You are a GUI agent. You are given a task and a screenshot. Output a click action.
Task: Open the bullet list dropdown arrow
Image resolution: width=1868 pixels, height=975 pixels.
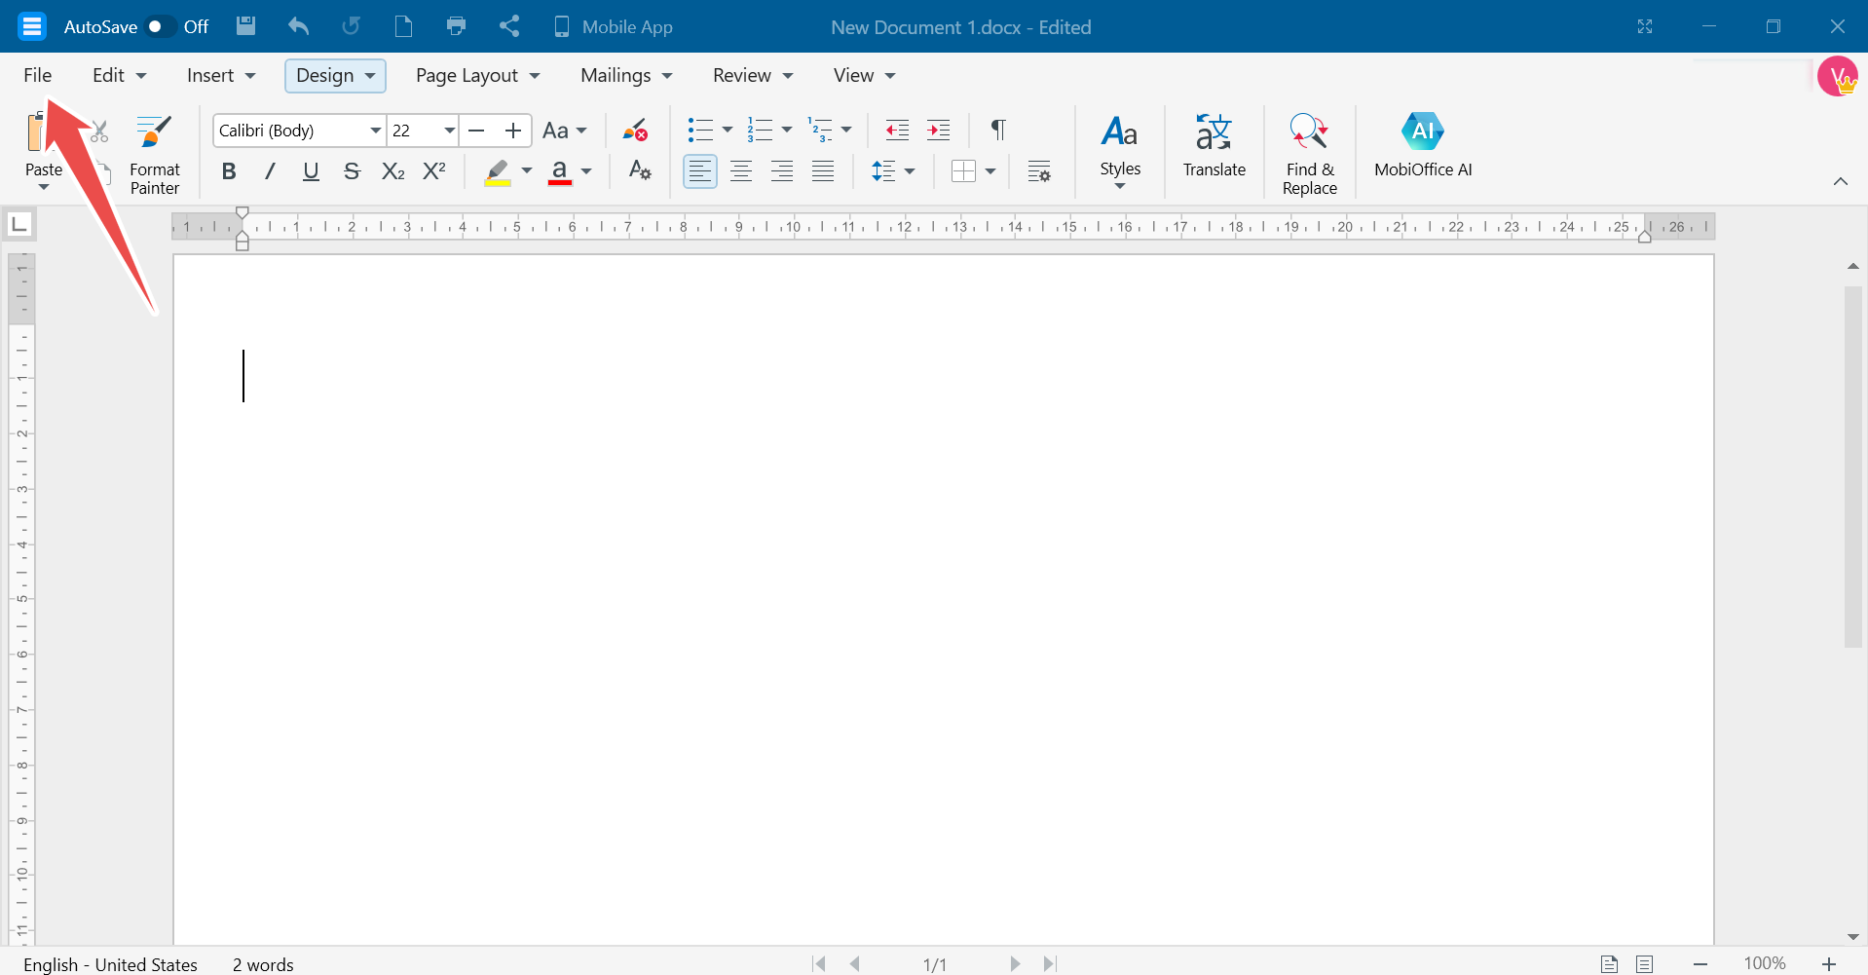coord(728,130)
